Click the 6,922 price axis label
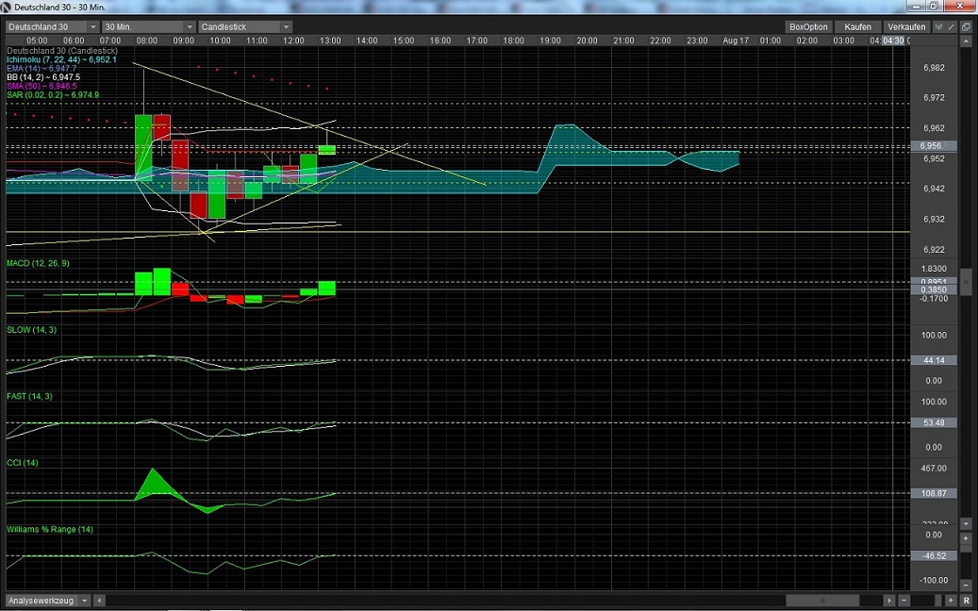The height and width of the screenshot is (611, 978). click(x=934, y=249)
